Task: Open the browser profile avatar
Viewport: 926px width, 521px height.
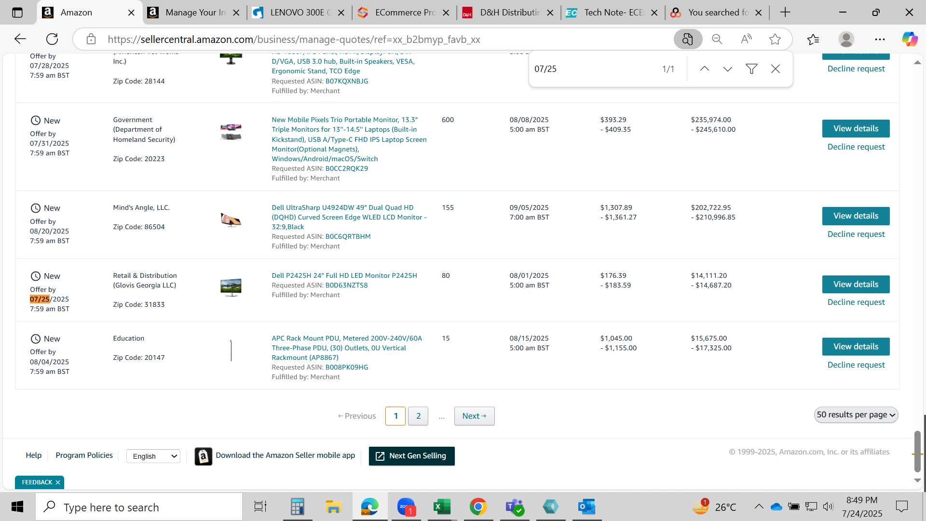Action: (846, 39)
